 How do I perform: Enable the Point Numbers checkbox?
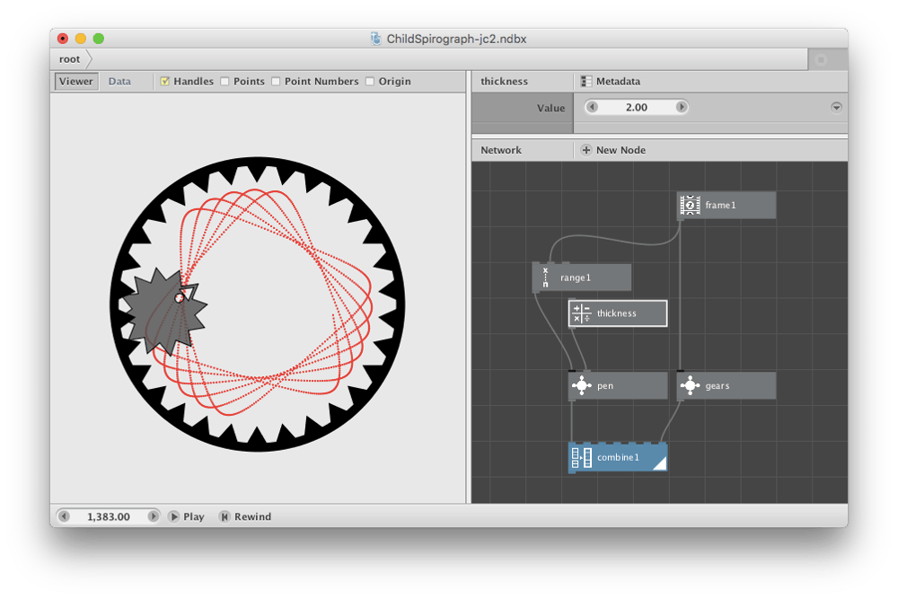(x=276, y=82)
